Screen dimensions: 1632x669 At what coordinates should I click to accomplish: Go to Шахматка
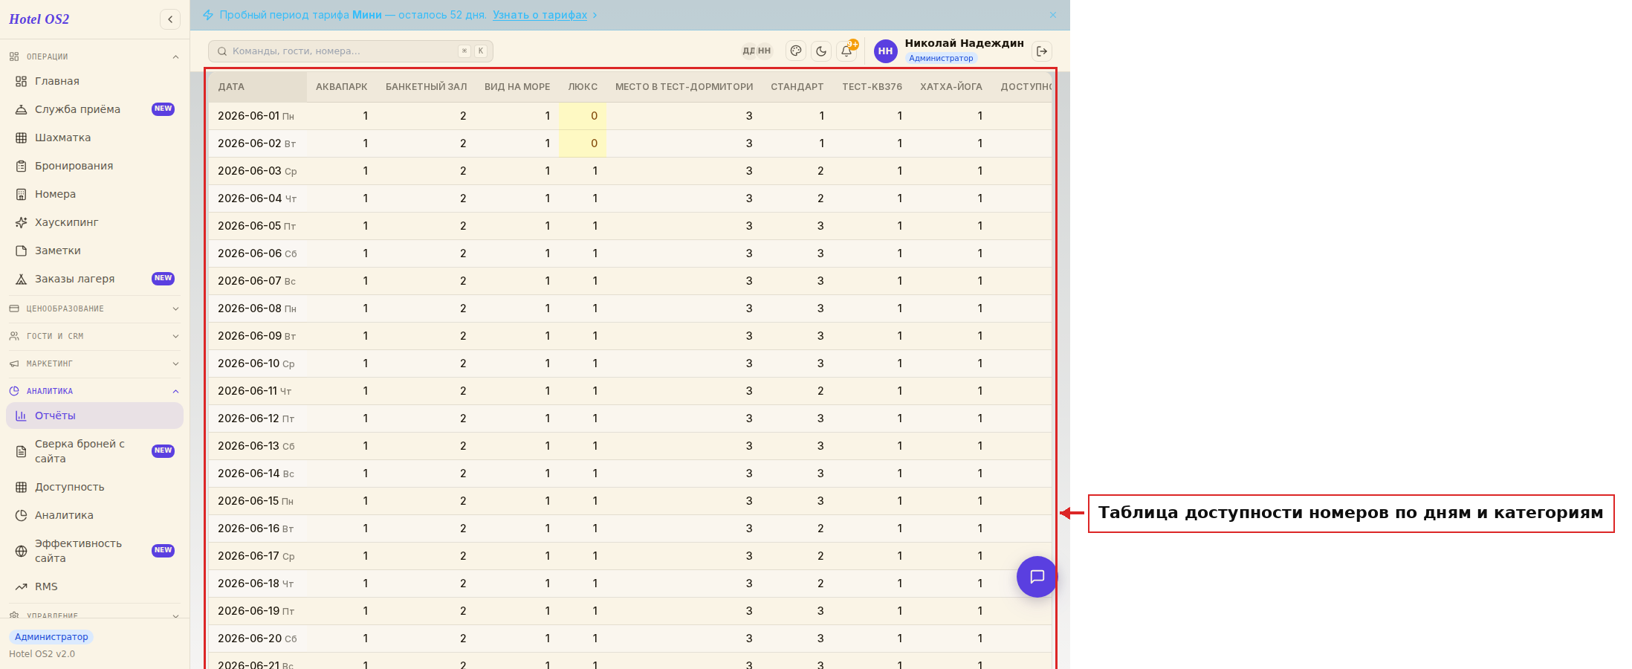[95, 138]
